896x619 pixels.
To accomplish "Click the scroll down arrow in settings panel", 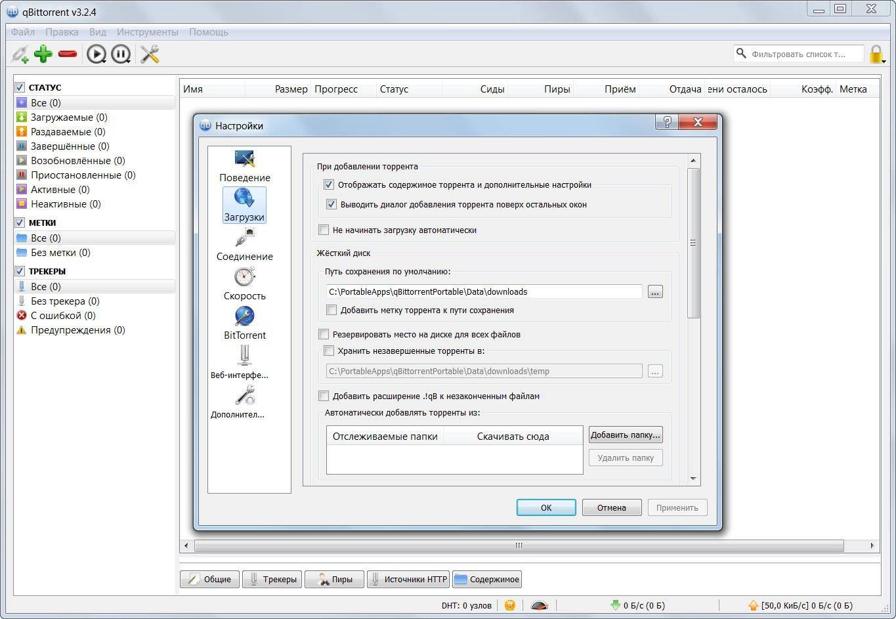I will pos(693,479).
